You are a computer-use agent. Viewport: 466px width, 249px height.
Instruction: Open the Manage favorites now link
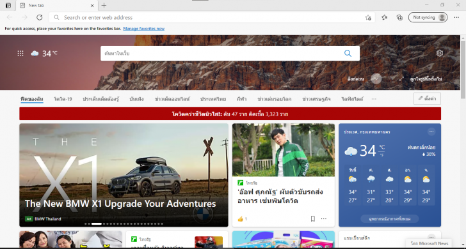coord(144,29)
